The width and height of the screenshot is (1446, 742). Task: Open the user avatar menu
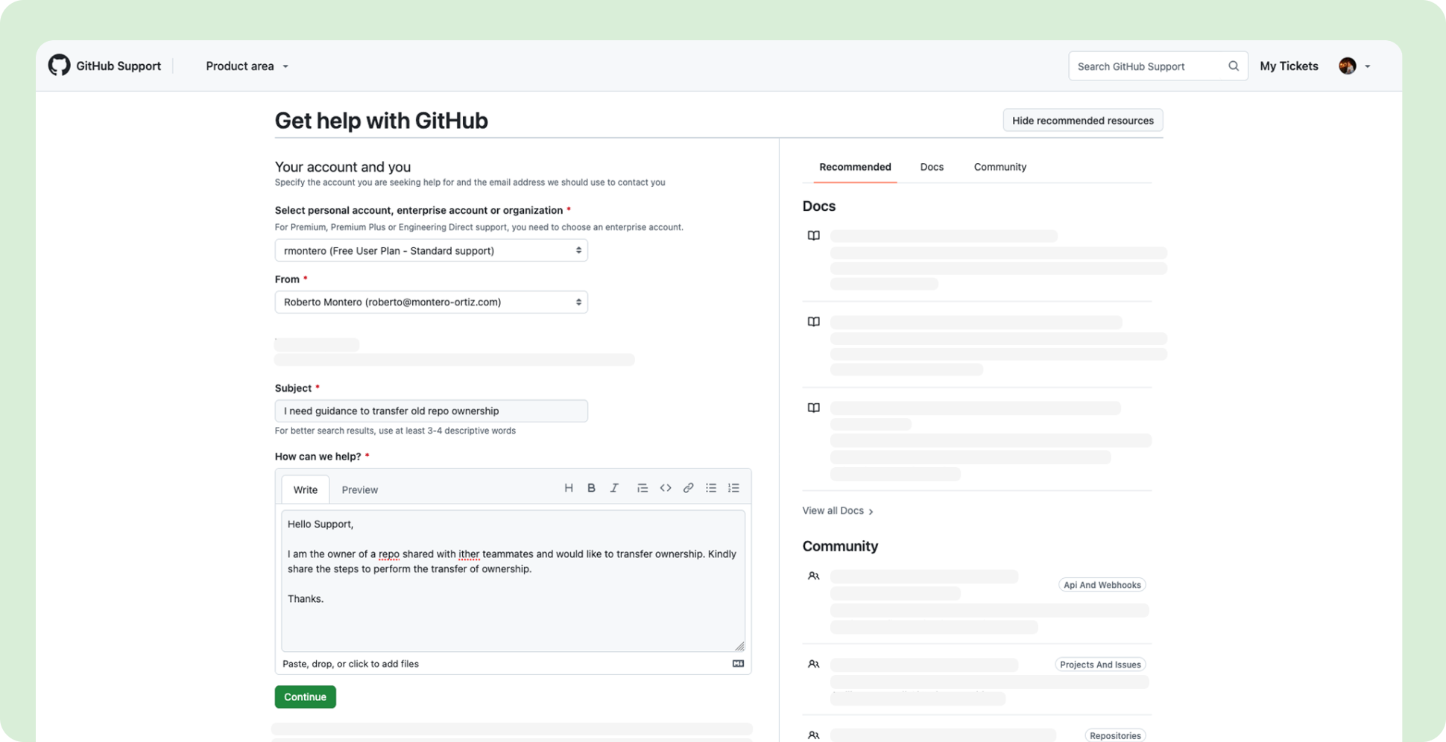(x=1347, y=66)
